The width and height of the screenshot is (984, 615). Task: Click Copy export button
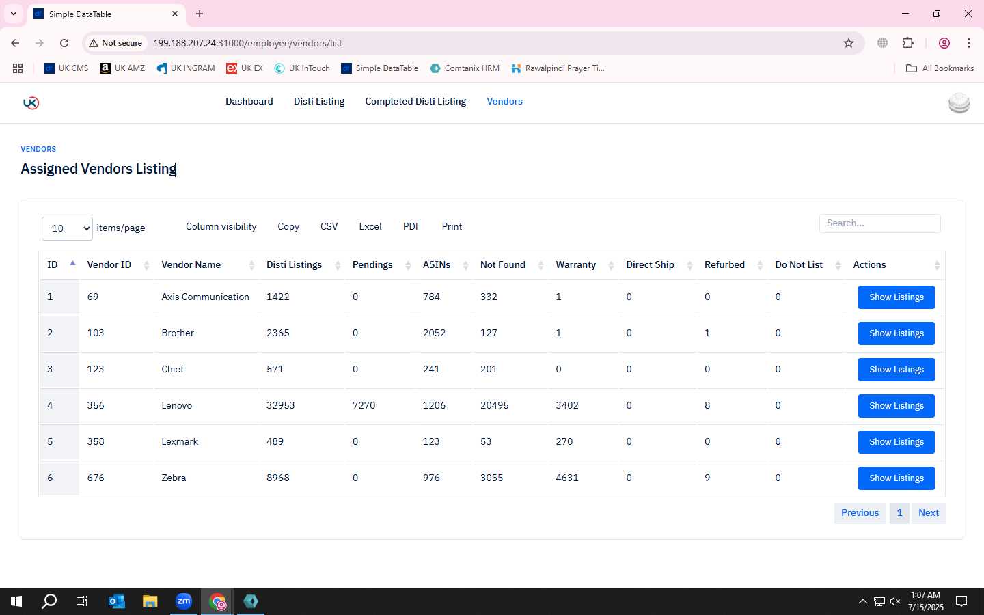(x=288, y=226)
